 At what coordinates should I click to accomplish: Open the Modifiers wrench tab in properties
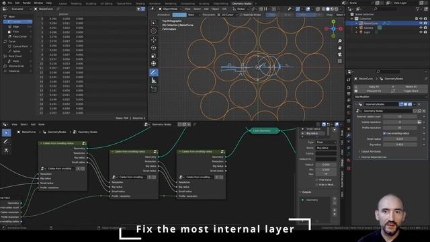coord(349,135)
